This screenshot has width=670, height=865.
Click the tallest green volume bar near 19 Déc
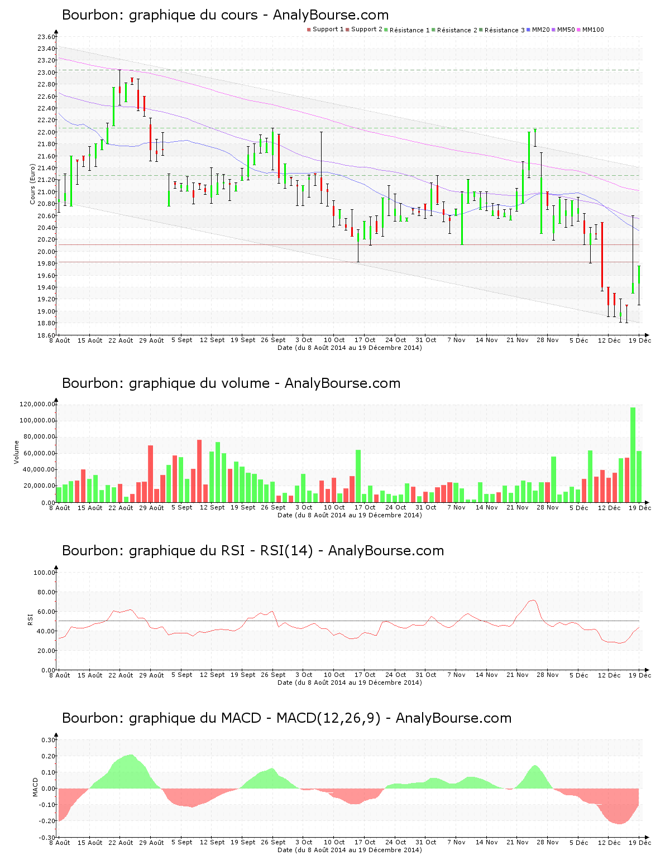click(633, 454)
